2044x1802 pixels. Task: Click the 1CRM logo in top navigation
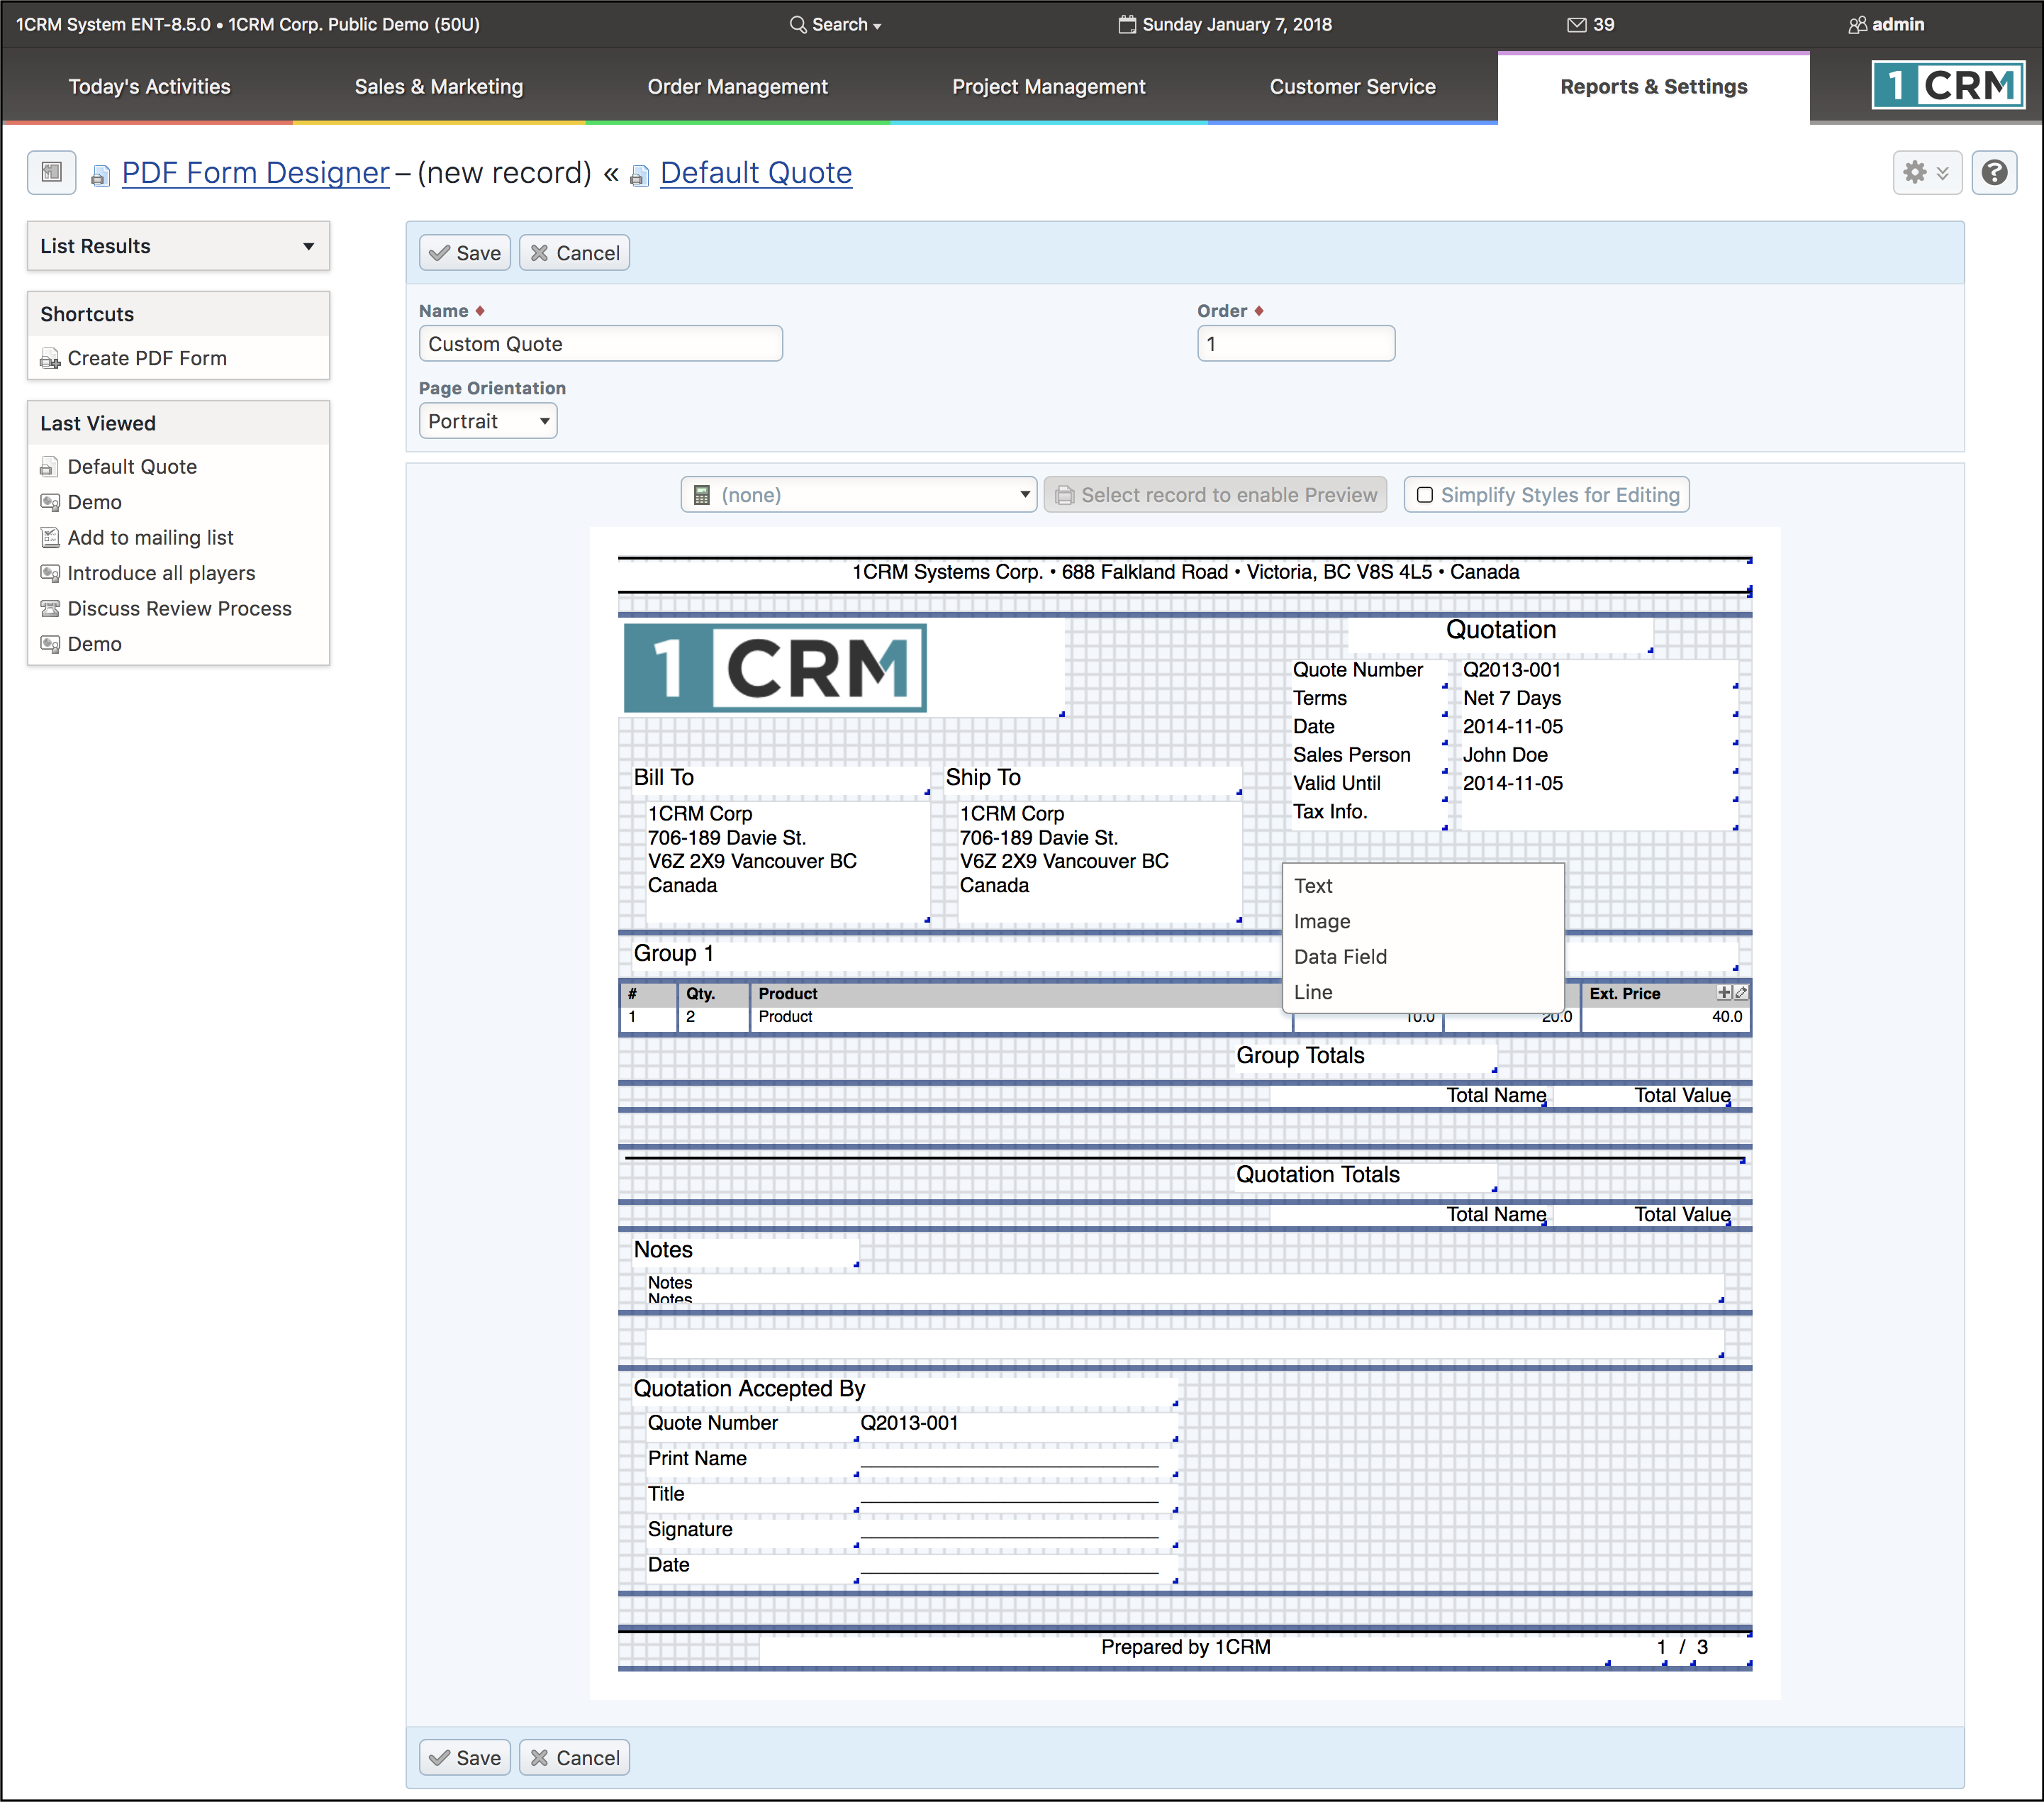click(1947, 86)
